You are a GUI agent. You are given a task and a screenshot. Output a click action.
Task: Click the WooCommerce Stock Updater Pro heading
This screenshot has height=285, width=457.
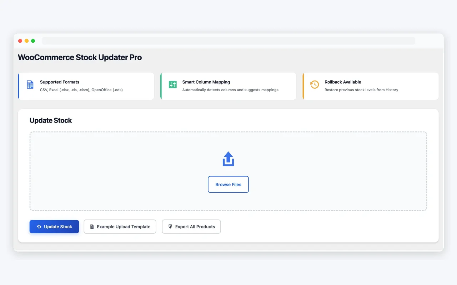[x=80, y=57]
